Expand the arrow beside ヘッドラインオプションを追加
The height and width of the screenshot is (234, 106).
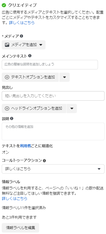click(72, 108)
